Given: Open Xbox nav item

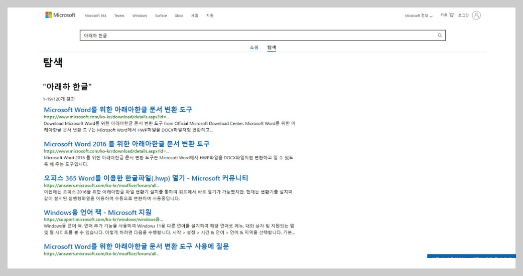Looking at the screenshot, I should point(179,16).
